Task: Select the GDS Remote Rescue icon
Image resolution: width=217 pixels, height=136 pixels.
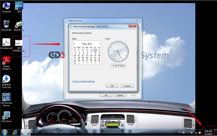Action: (x=7, y=100)
